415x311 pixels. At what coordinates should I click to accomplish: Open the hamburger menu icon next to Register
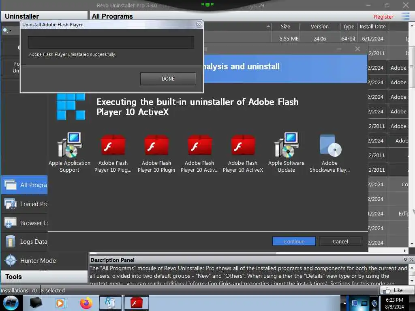tap(405, 16)
